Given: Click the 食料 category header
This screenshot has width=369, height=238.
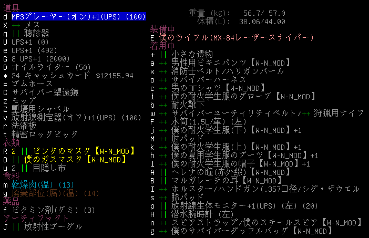Looking at the screenshot, I should coord(11,176).
